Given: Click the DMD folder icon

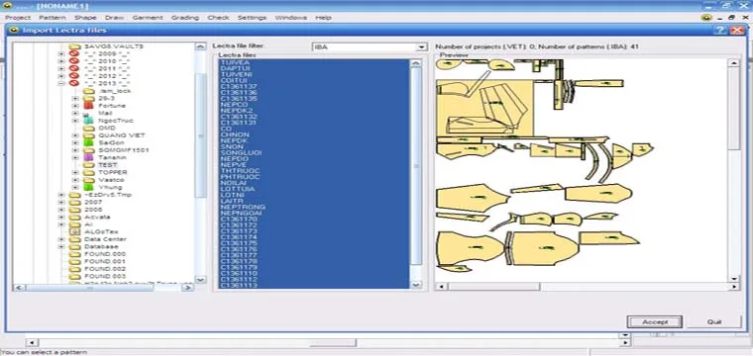Looking at the screenshot, I should (88, 128).
